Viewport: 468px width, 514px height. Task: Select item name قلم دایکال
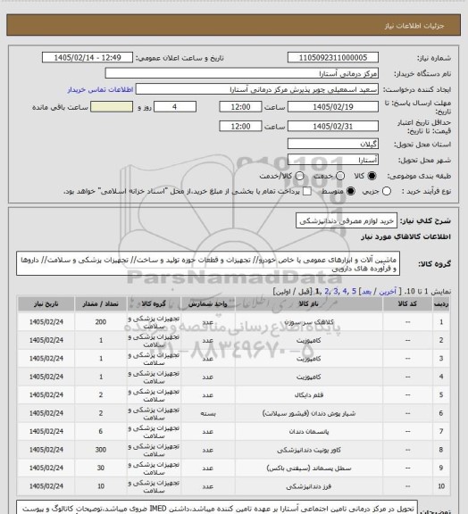[309, 395]
